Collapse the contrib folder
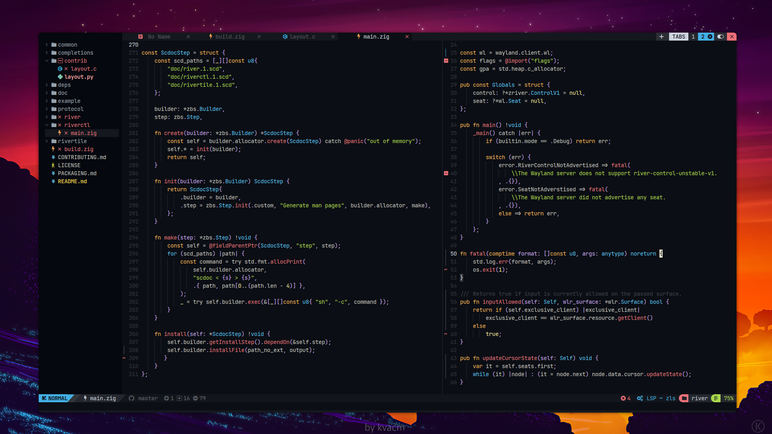 pos(47,61)
